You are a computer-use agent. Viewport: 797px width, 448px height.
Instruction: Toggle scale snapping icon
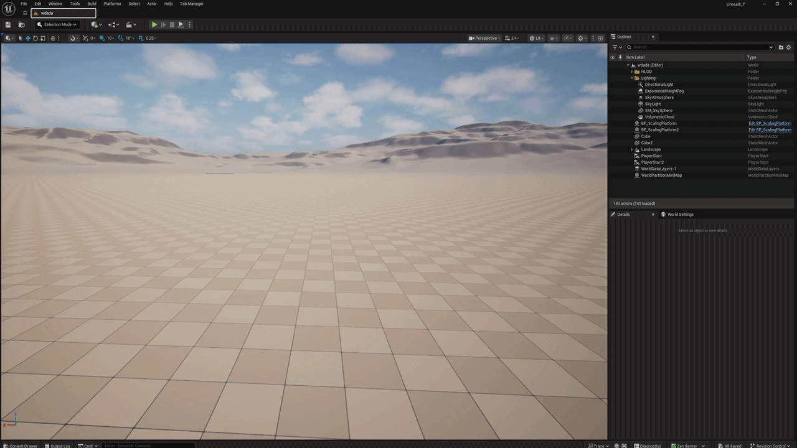pyautogui.click(x=141, y=38)
